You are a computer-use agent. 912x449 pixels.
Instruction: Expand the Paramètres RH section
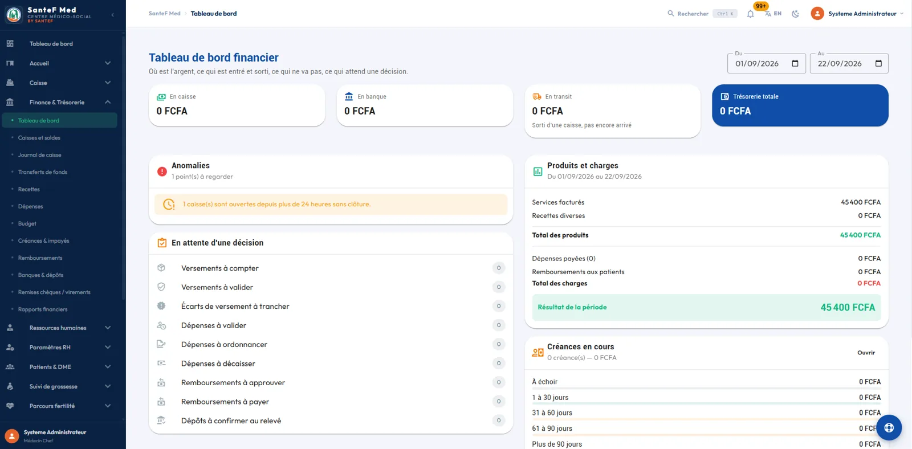(x=107, y=347)
